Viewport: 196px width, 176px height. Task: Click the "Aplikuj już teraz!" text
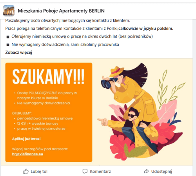(x=26, y=139)
